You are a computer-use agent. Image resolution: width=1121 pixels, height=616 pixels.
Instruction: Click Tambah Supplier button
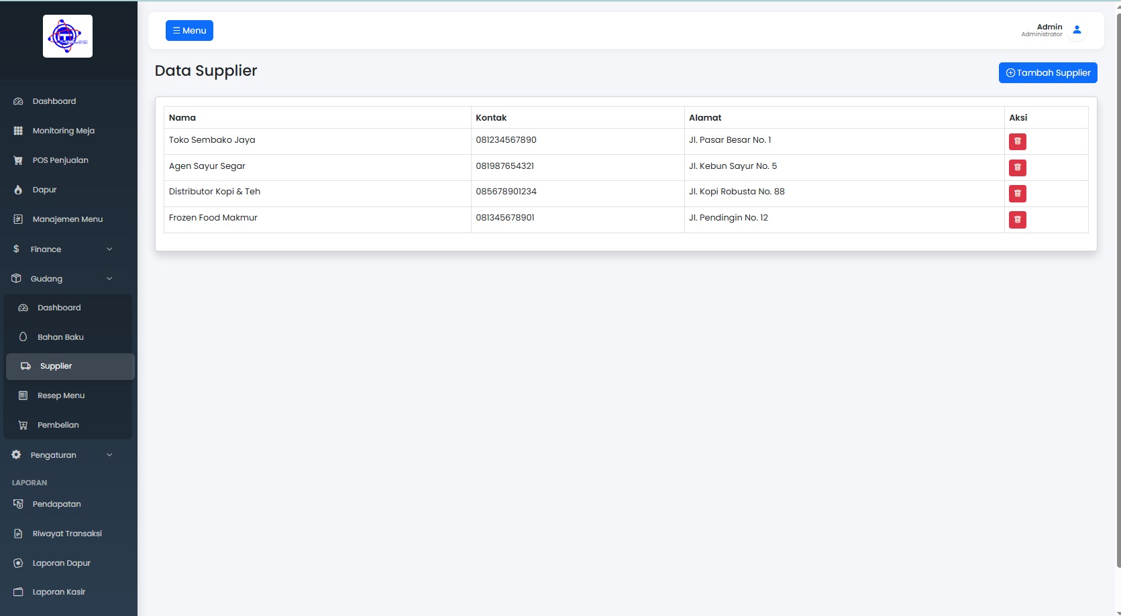pos(1048,72)
